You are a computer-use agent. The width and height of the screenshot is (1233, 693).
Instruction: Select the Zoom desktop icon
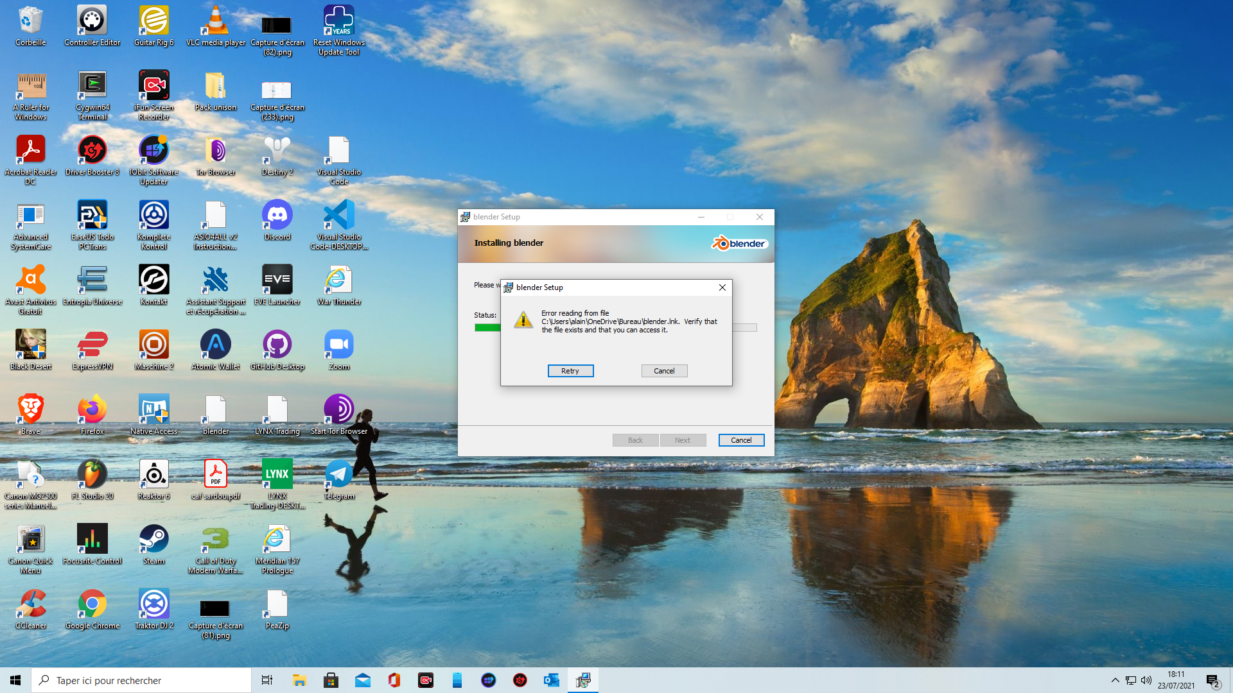point(339,351)
